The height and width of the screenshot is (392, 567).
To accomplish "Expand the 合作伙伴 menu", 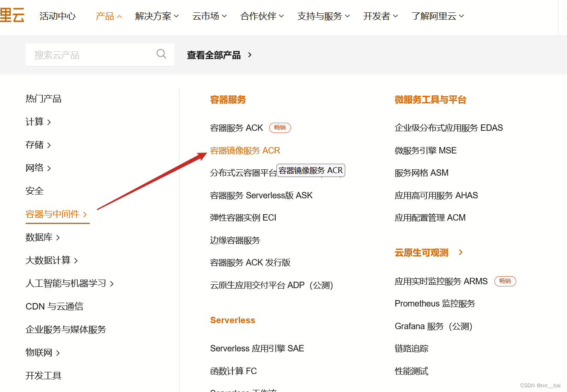I will coord(262,16).
